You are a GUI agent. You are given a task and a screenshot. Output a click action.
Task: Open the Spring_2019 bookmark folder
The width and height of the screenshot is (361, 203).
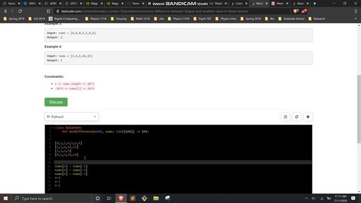[14, 19]
